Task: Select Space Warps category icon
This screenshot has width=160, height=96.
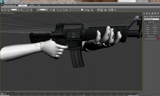Action: (x=156, y=17)
